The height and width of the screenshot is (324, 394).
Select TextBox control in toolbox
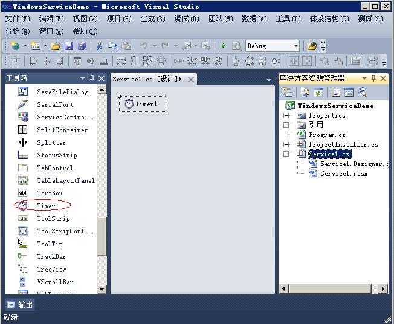pyautogui.click(x=50, y=193)
